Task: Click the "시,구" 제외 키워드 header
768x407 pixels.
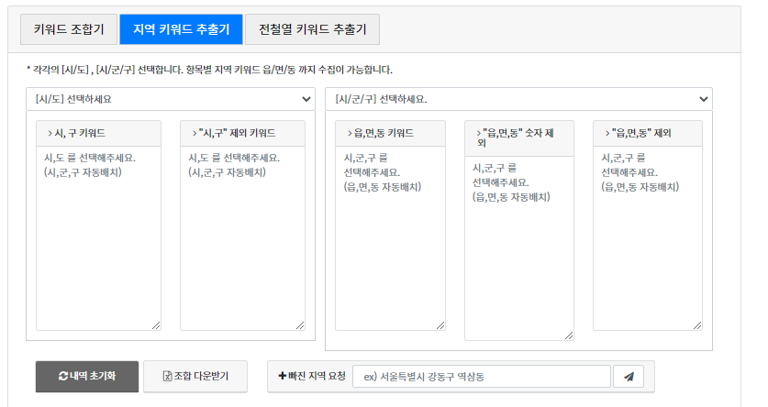Action: click(x=242, y=133)
